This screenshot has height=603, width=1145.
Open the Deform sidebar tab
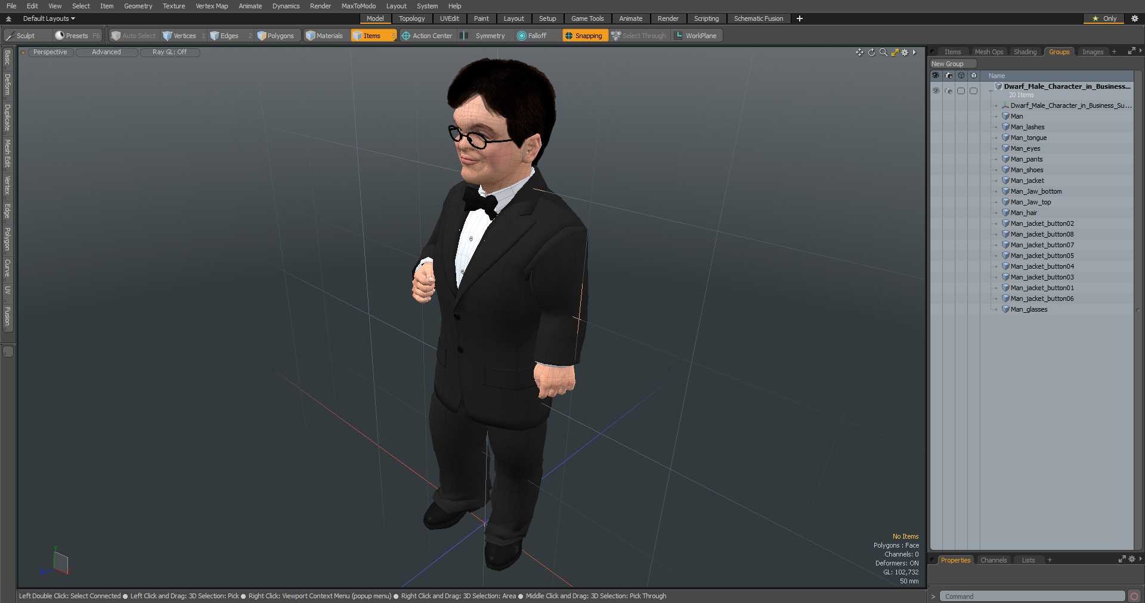7,85
